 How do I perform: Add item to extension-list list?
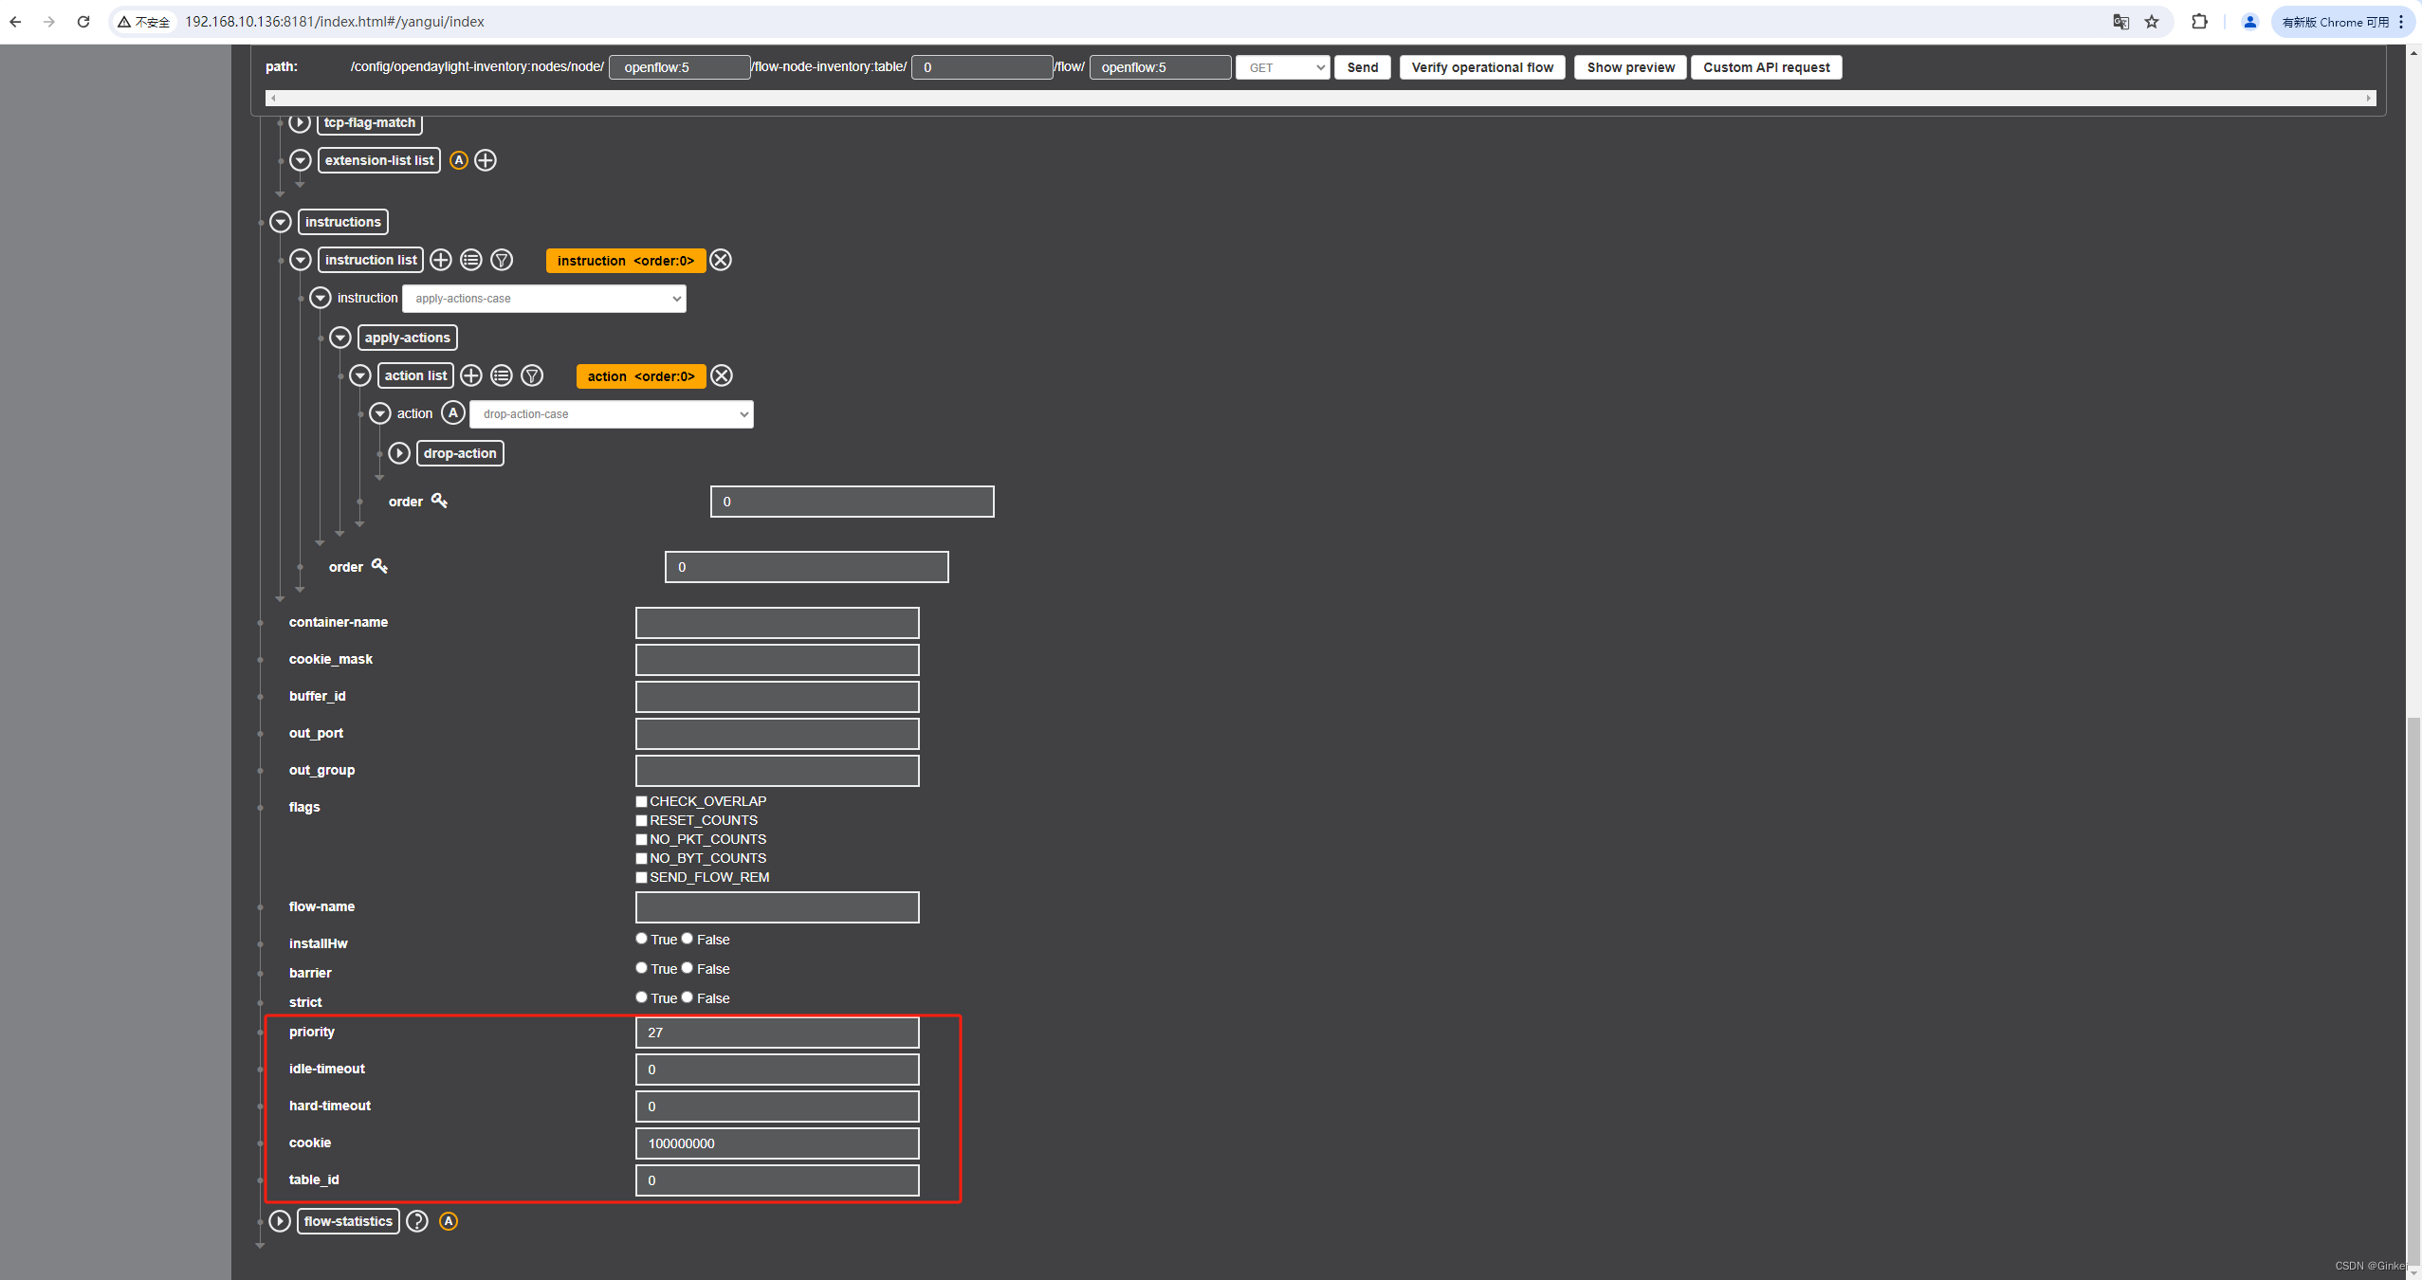tap(486, 160)
